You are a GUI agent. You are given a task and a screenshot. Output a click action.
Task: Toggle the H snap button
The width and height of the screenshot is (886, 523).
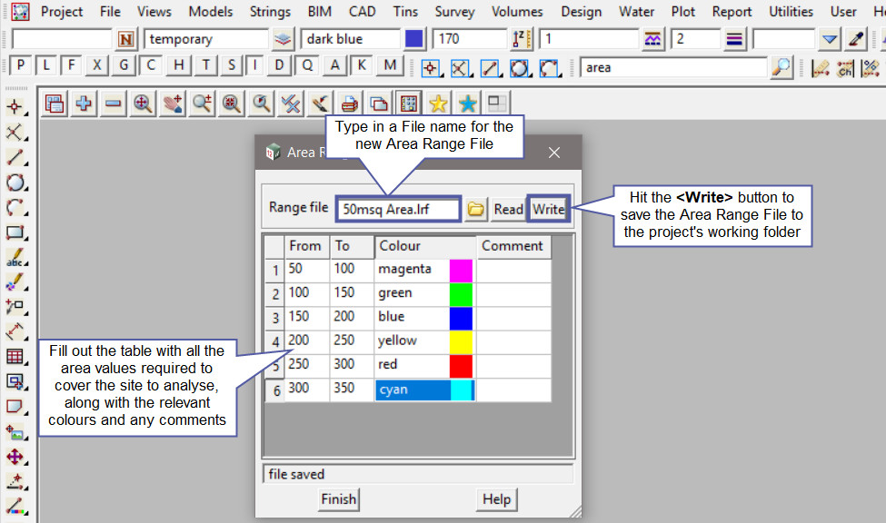pos(178,65)
